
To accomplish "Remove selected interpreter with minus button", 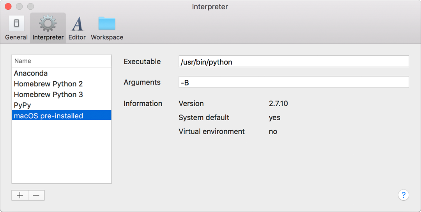I will 36,195.
